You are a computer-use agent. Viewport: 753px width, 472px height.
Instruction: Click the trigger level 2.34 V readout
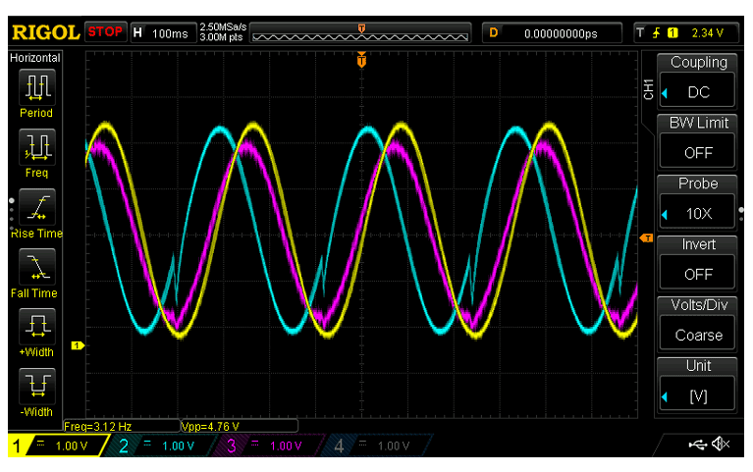(708, 33)
